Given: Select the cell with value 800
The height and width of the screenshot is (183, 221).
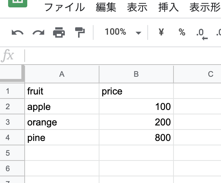Looking at the screenshot, I should [136, 138].
